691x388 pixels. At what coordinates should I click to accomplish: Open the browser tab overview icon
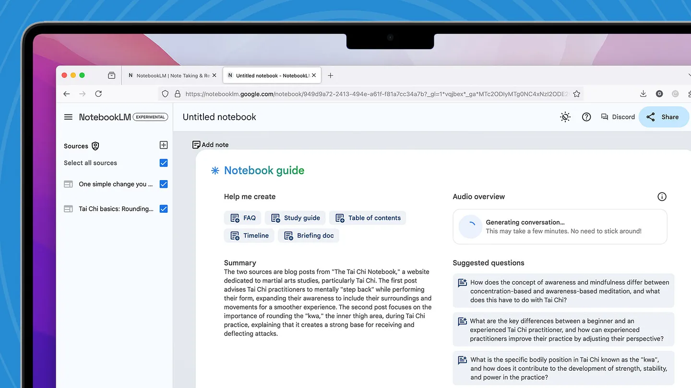tap(112, 76)
